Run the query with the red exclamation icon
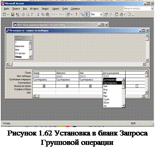Viewport: 155px width, 153px height. click(x=76, y=14)
